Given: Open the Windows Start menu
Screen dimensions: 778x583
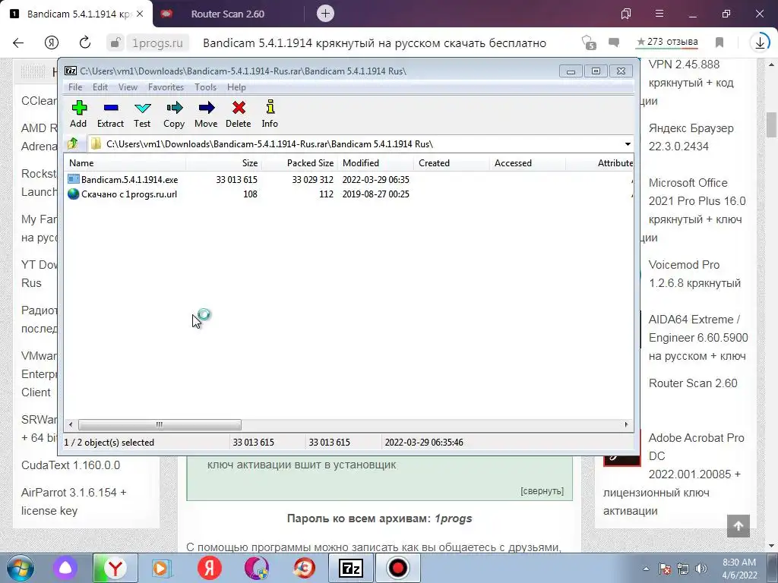Looking at the screenshot, I should pyautogui.click(x=21, y=568).
